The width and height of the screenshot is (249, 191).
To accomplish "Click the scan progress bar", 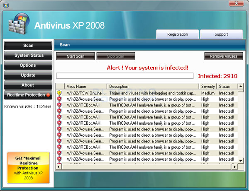I will [124, 76].
